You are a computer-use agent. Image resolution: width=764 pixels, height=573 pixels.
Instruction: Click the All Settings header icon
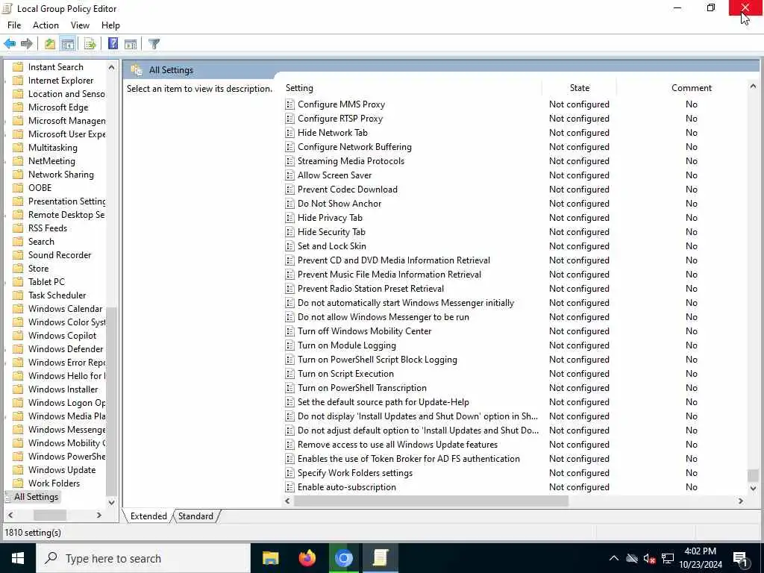click(137, 70)
